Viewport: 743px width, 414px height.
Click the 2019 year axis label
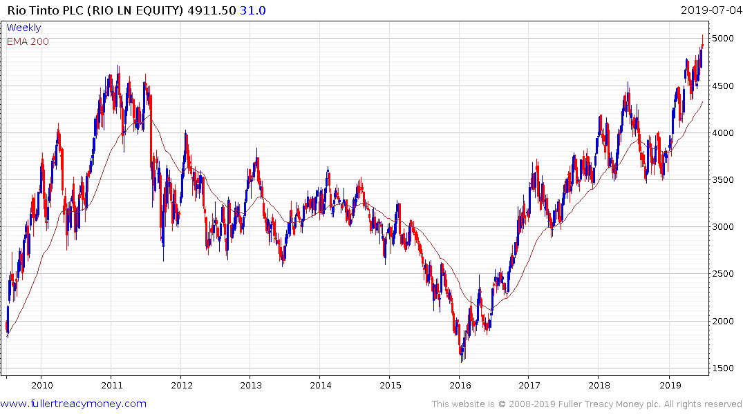(x=670, y=385)
